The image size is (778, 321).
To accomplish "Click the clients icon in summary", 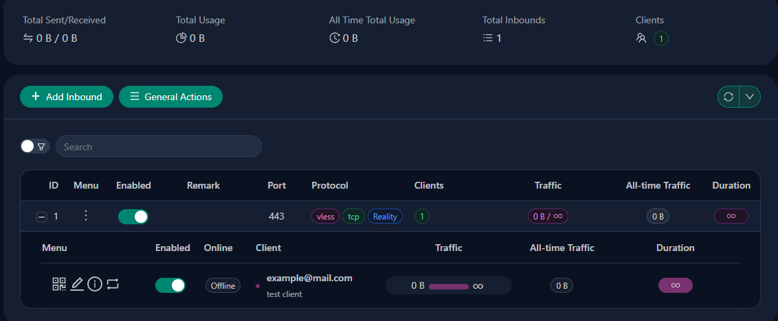I will coord(641,38).
